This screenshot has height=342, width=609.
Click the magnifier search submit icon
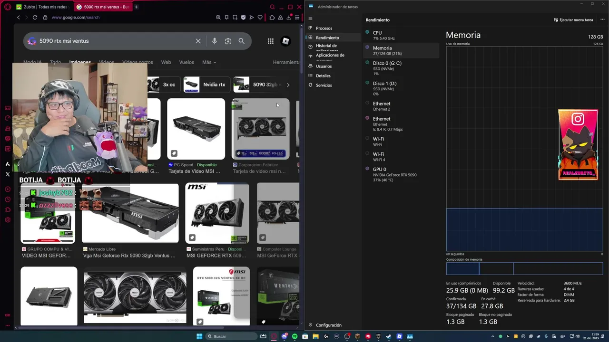(241, 41)
